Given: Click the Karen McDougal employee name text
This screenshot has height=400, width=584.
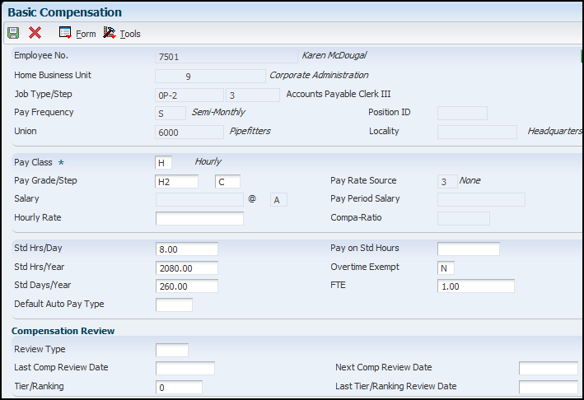Looking at the screenshot, I should (334, 55).
